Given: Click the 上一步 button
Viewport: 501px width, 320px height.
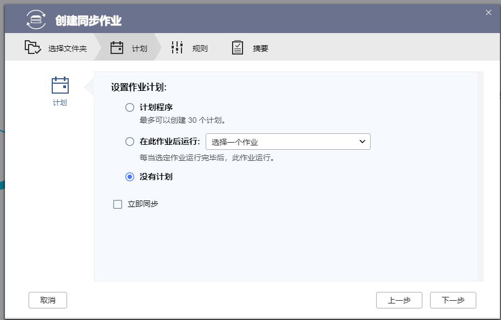Looking at the screenshot, I should pyautogui.click(x=399, y=300).
